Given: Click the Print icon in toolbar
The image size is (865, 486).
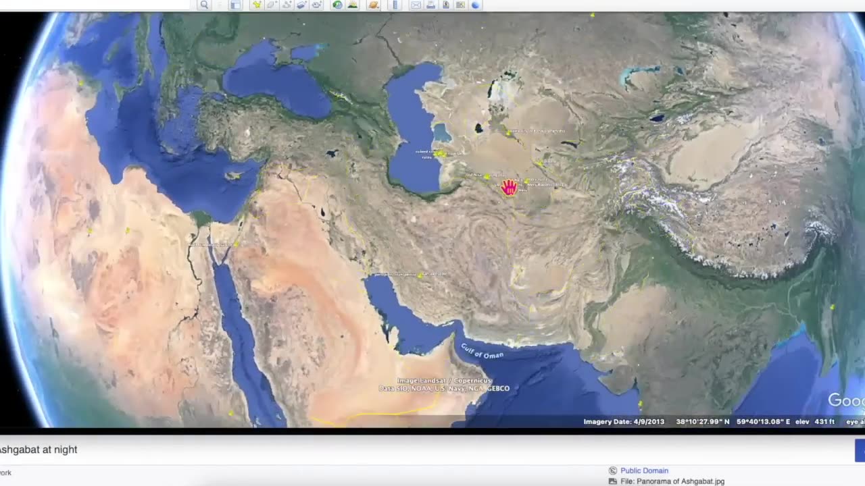Looking at the screenshot, I should click(x=430, y=5).
